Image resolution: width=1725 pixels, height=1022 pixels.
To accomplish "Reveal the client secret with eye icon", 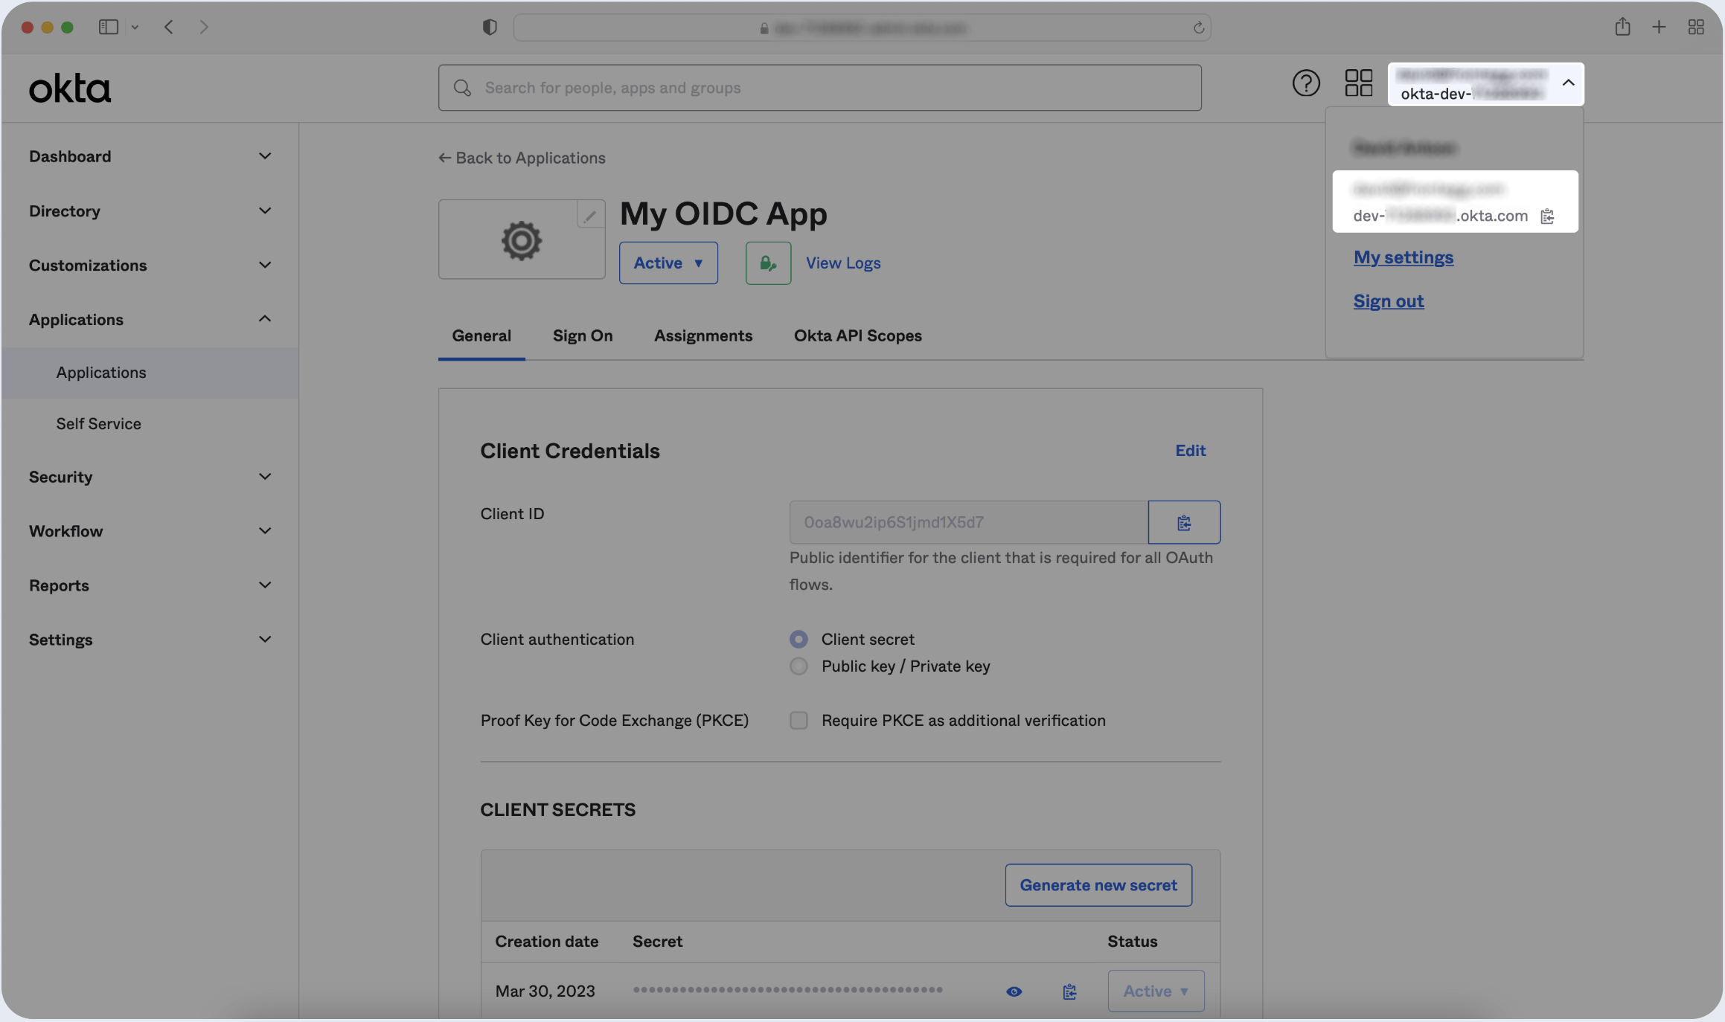I will click(1014, 992).
